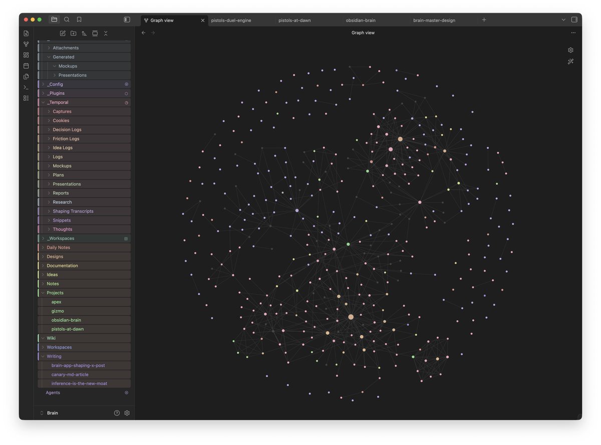
Task: Open the command palette ribbon icon
Action: tap(26, 87)
